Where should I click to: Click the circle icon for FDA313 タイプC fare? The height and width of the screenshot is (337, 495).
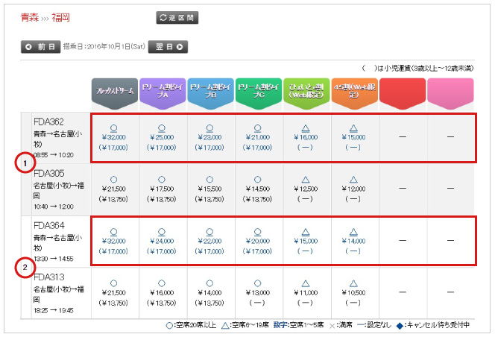pyautogui.click(x=258, y=283)
